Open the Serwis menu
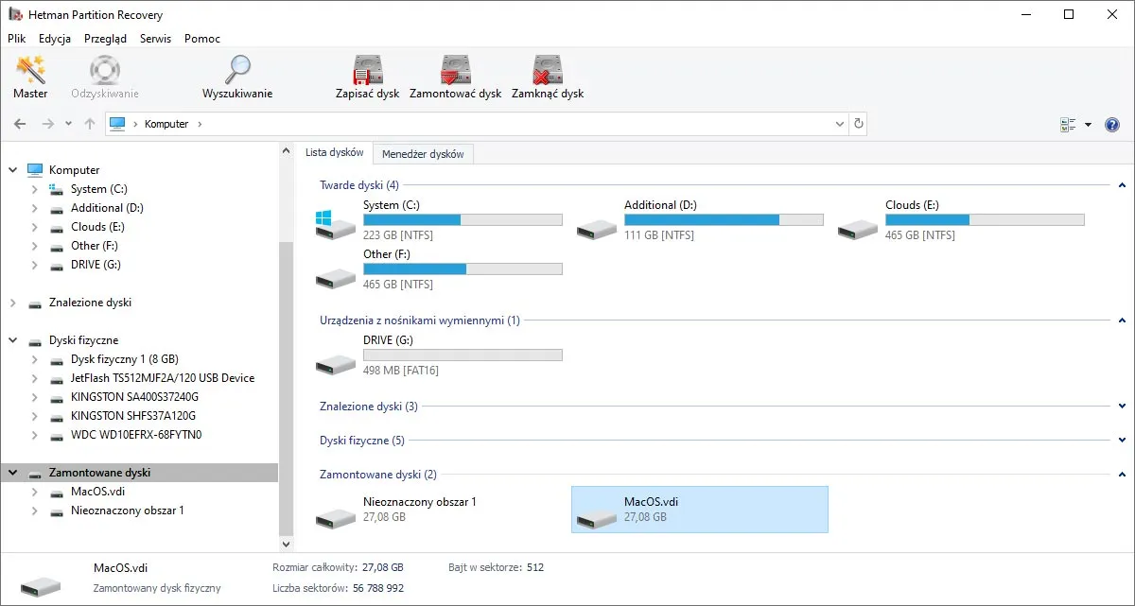The image size is (1135, 606). click(155, 39)
